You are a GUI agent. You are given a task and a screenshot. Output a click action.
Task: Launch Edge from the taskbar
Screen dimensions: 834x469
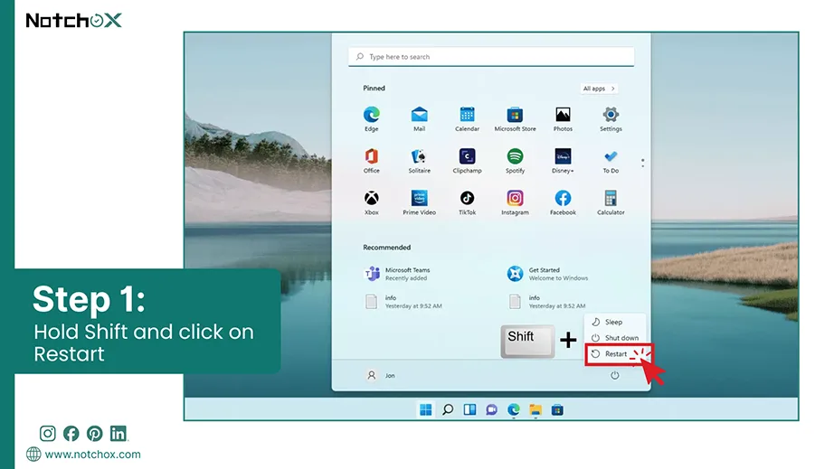pos(513,409)
